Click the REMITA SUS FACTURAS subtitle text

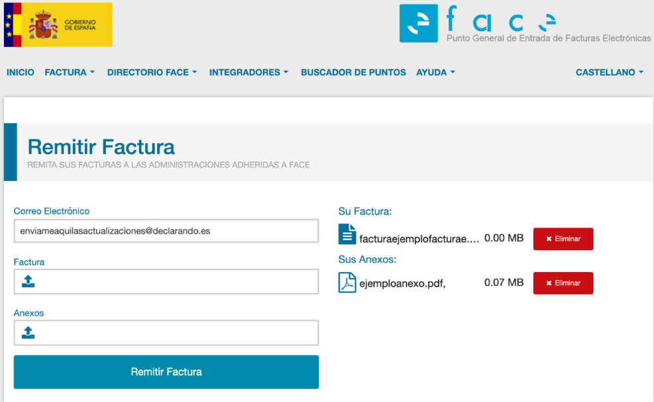pos(168,165)
